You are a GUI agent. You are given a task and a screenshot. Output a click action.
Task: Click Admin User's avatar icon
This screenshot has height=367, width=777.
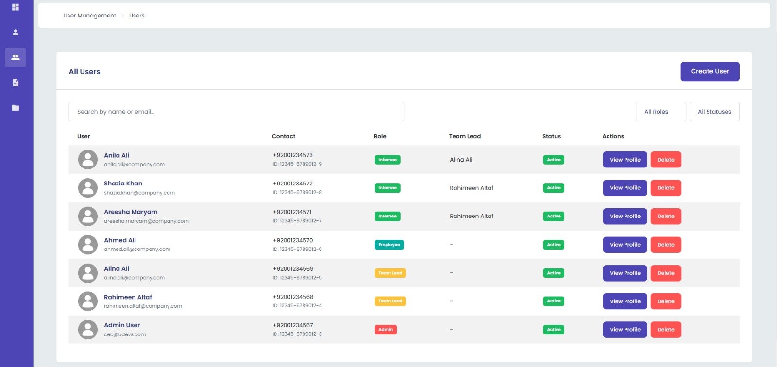88,330
